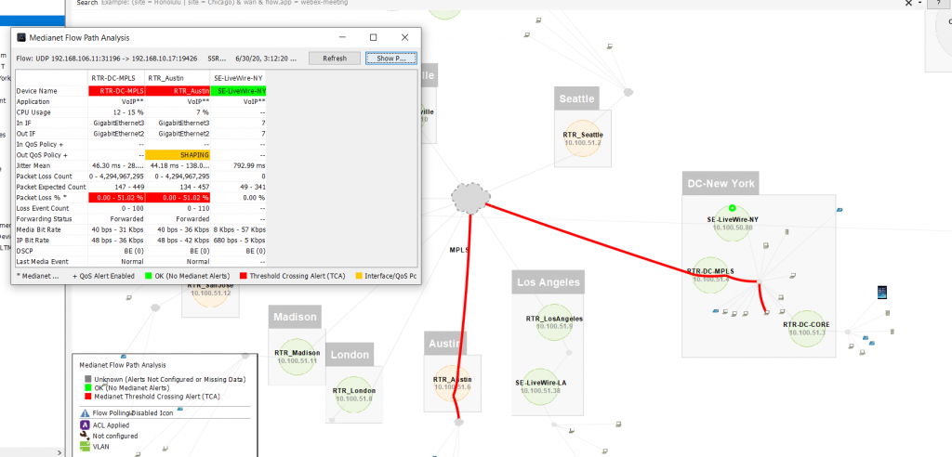This screenshot has height=457, width=952.
Task: Click the Austin site label
Action: pos(444,343)
